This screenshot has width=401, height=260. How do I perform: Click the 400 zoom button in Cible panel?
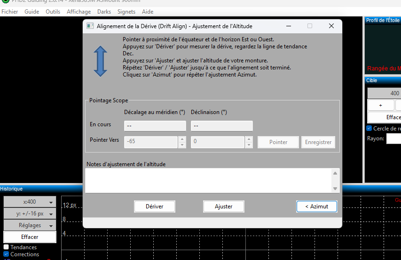(x=384, y=93)
